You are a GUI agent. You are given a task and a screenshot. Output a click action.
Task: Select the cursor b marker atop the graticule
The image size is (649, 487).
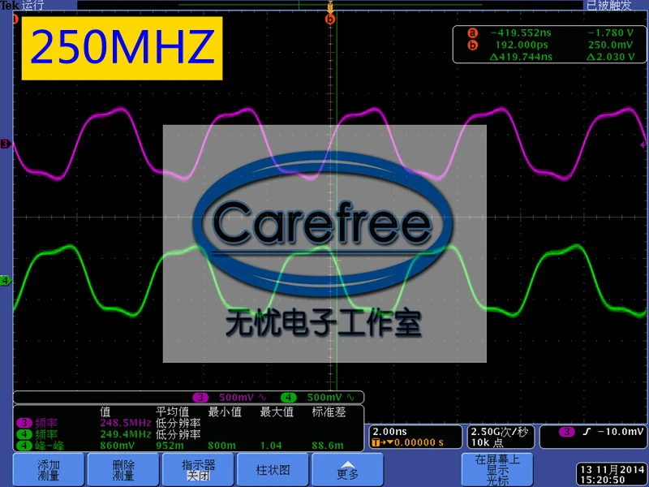click(x=330, y=19)
